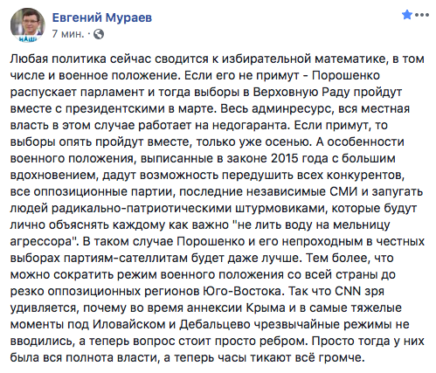The height and width of the screenshot is (373, 436).
Task: Open the post options three-dot menu
Action: (x=422, y=15)
